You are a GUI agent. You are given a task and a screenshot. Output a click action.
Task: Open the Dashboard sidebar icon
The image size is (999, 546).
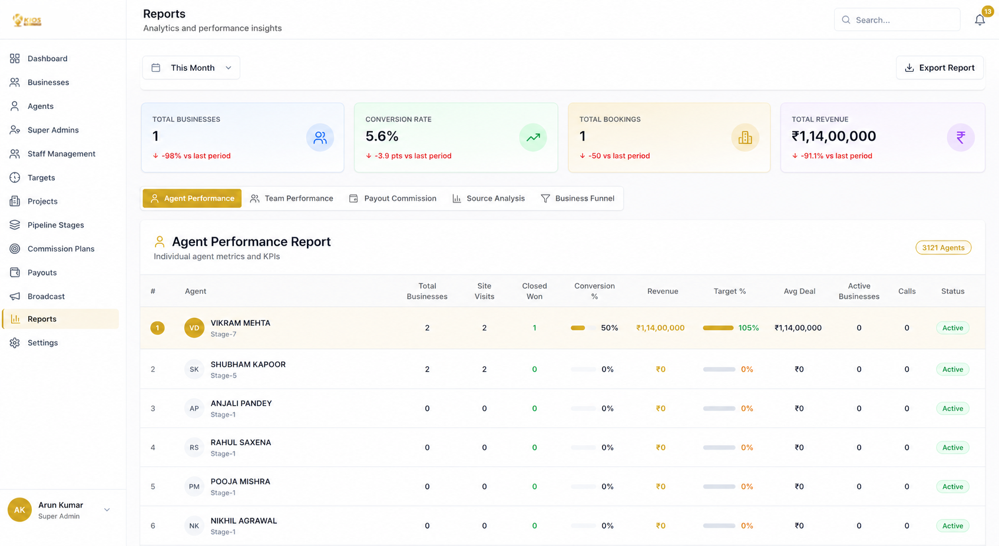point(15,58)
